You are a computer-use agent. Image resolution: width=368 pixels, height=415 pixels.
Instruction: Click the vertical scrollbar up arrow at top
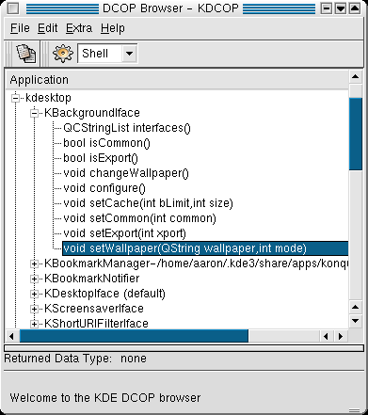pos(356,76)
